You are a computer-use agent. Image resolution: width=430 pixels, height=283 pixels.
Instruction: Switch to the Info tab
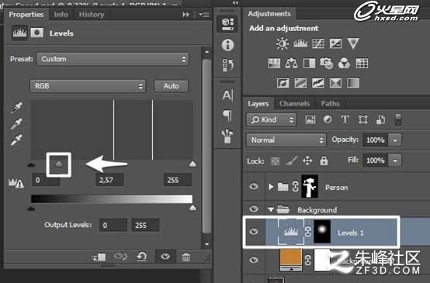coord(61,14)
